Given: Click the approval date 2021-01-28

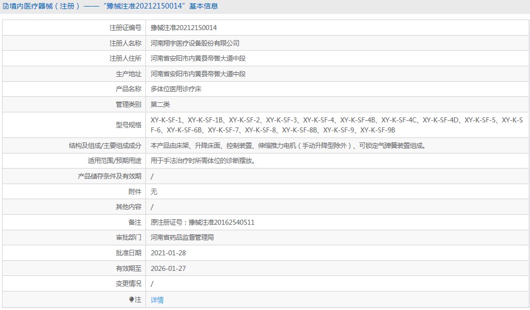Looking at the screenshot, I should pos(168,253).
